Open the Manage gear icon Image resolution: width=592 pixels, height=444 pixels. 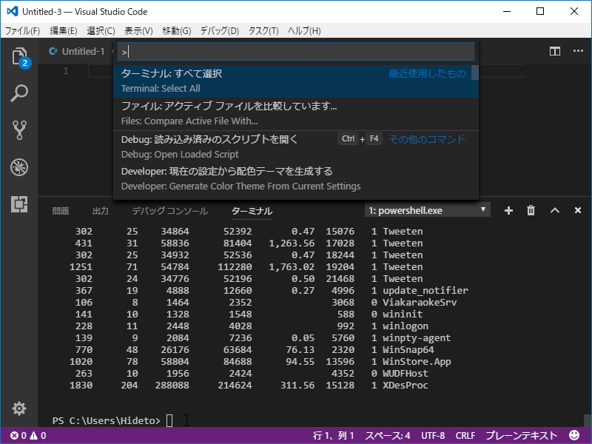[x=19, y=408]
